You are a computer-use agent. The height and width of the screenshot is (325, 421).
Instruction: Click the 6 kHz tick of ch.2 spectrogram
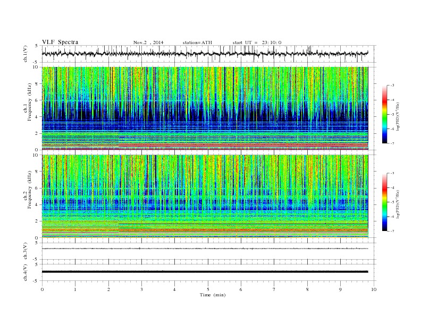(37, 188)
